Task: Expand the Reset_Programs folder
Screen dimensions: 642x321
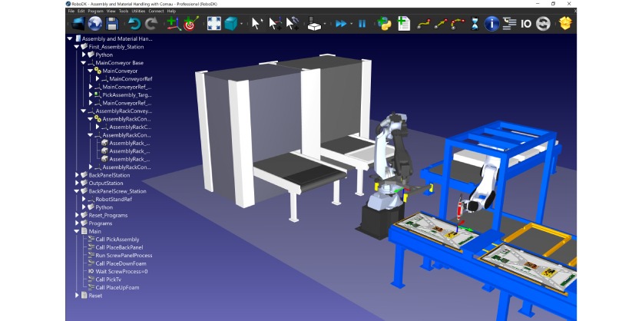Action: click(77, 215)
